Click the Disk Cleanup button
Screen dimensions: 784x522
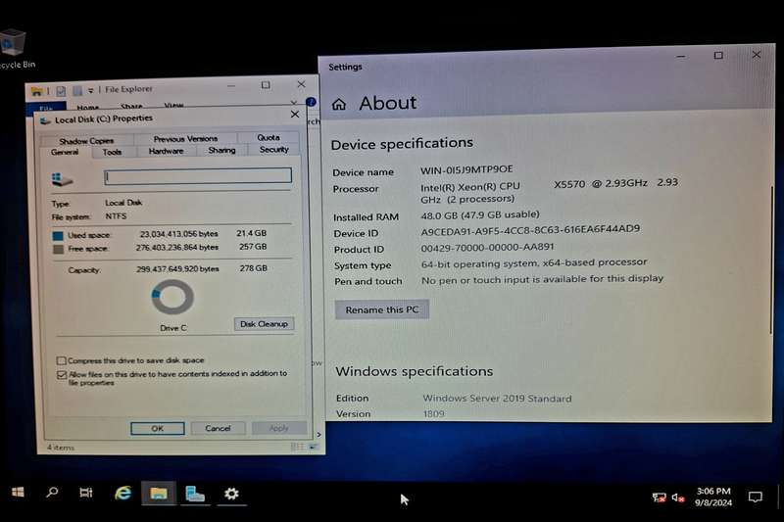[x=264, y=324]
